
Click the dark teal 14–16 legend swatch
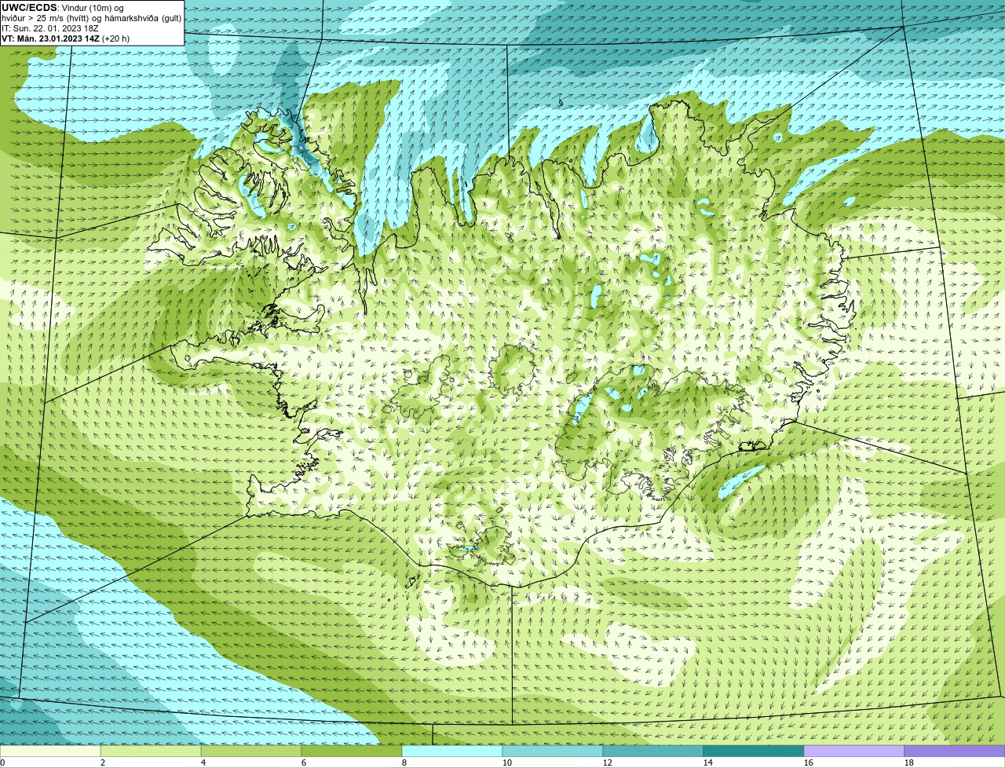click(754, 752)
